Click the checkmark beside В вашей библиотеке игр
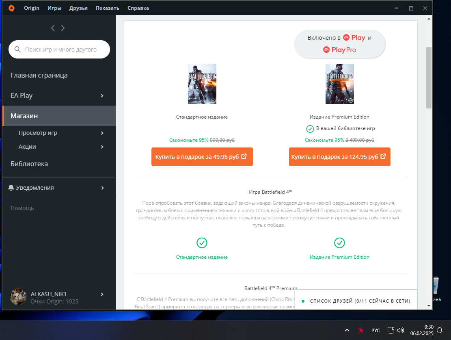This screenshot has width=451, height=340. (x=310, y=129)
